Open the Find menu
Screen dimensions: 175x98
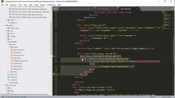click(20, 5)
